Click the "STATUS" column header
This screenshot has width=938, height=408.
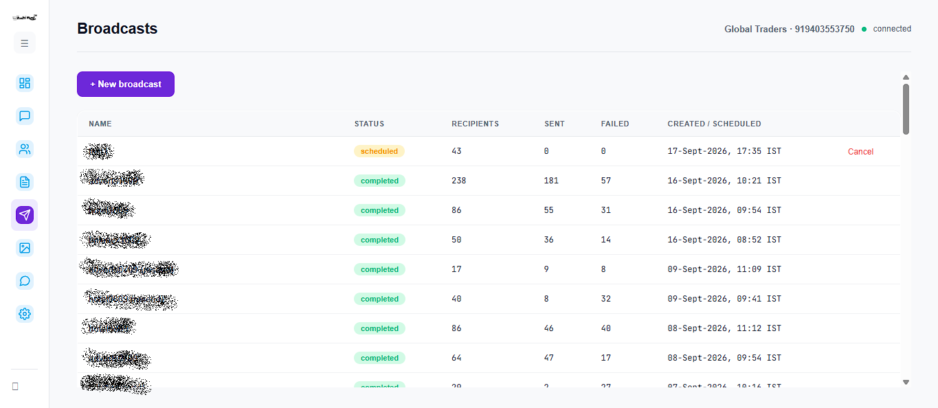370,124
